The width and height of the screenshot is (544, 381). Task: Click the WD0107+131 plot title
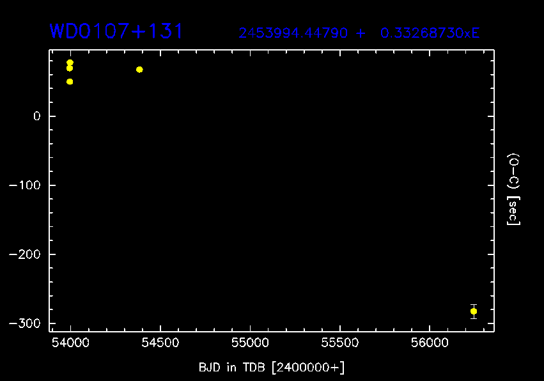pyautogui.click(x=117, y=31)
